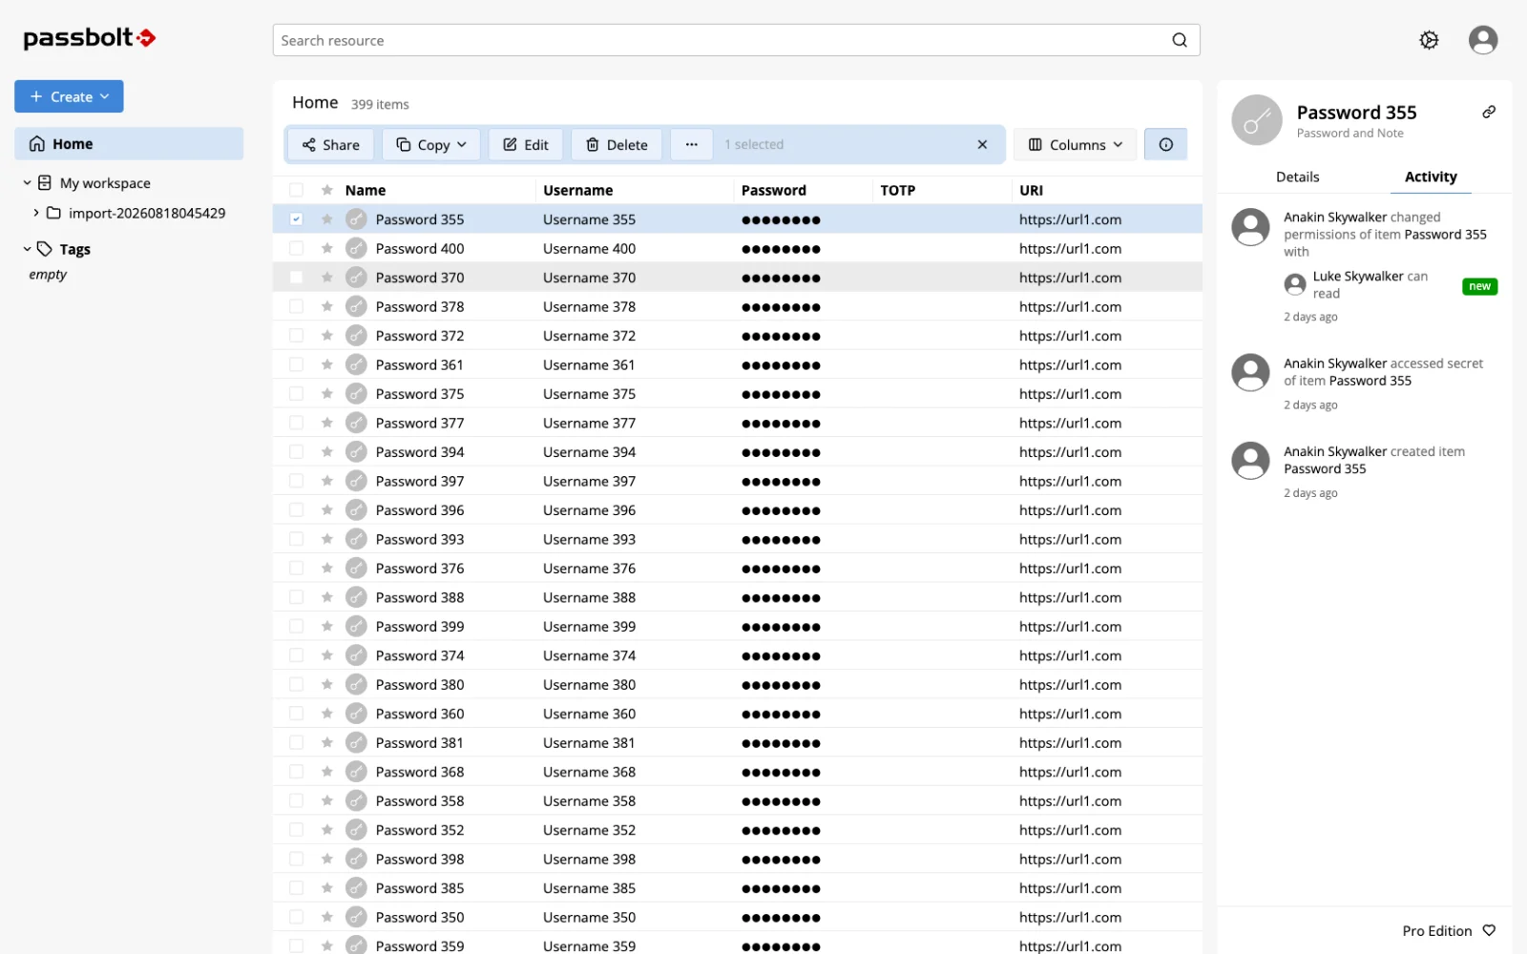Click the Delete button
This screenshot has width=1527, height=954.
[617, 145]
